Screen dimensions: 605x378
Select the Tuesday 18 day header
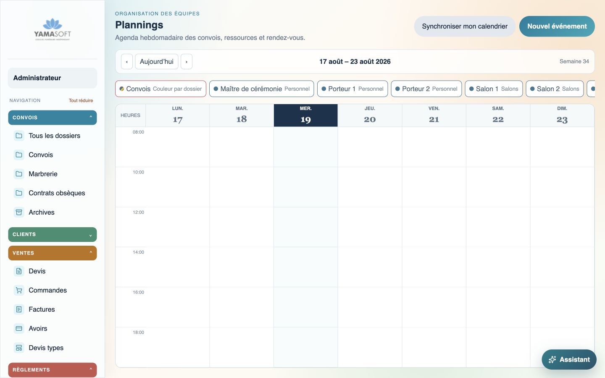tap(242, 115)
